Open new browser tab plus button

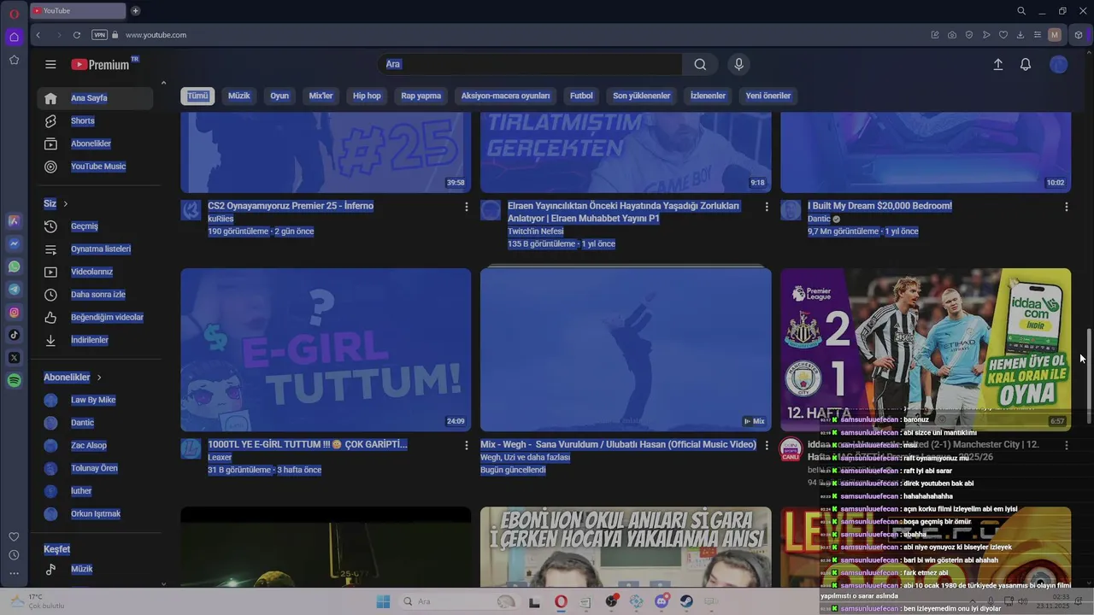[x=135, y=11]
